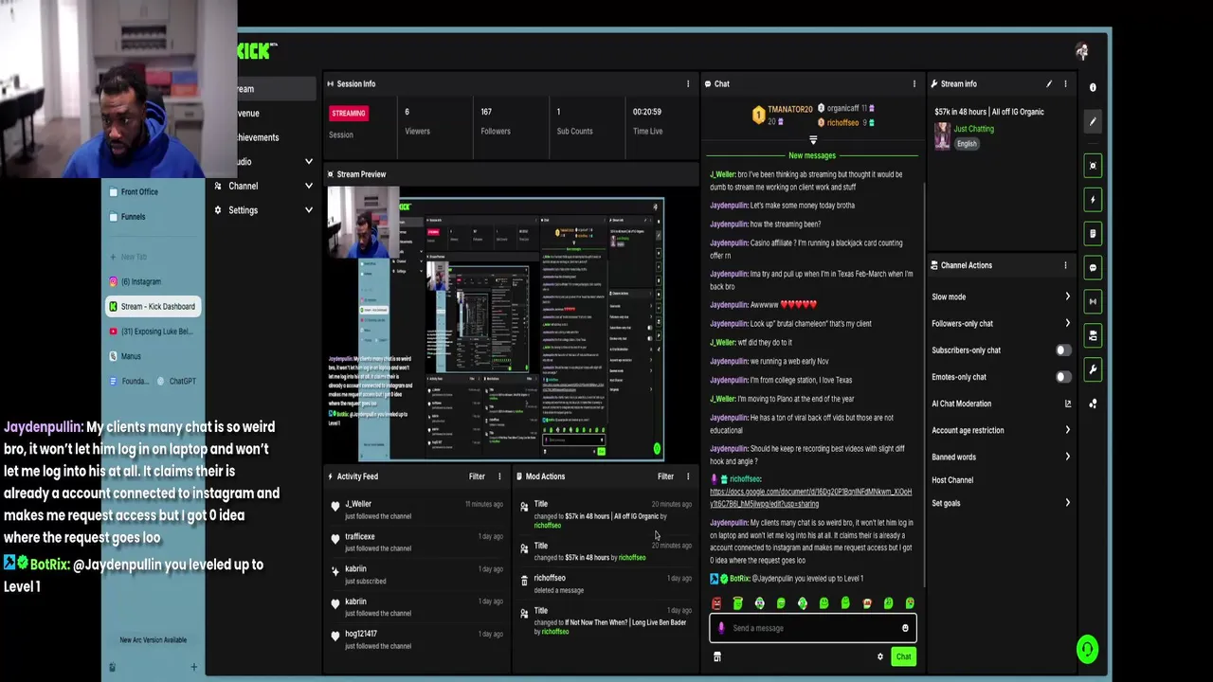
Task: Open Followers-only chat options chevron
Action: click(x=1068, y=324)
